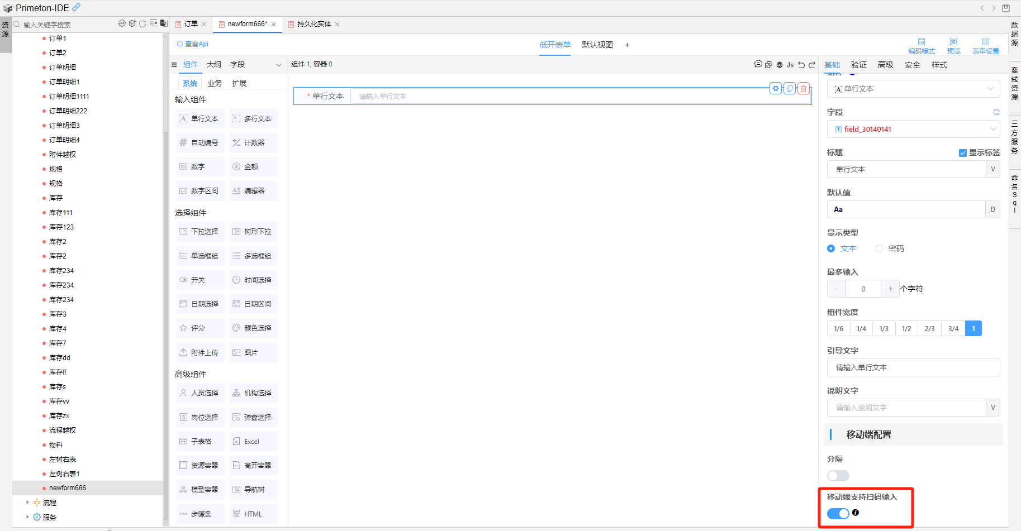Image resolution: width=1021 pixels, height=531 pixels.
Task: Click the V button beside 标题 input
Action: point(993,169)
